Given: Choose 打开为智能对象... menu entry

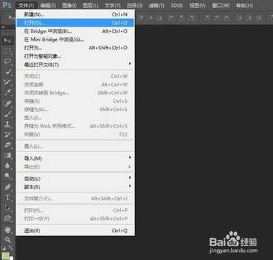Looking at the screenshot, I should point(75,56).
